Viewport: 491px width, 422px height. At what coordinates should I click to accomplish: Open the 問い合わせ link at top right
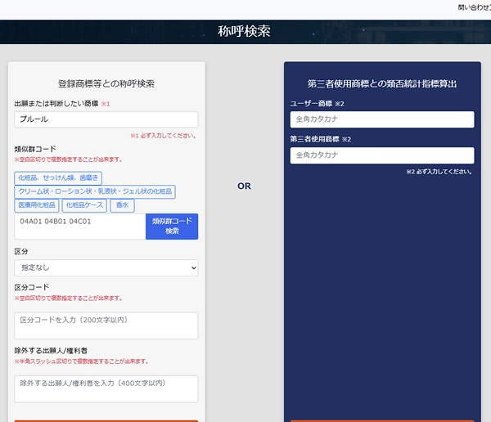click(x=473, y=7)
